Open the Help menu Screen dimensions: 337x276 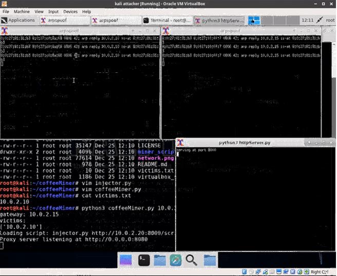pos(86,12)
